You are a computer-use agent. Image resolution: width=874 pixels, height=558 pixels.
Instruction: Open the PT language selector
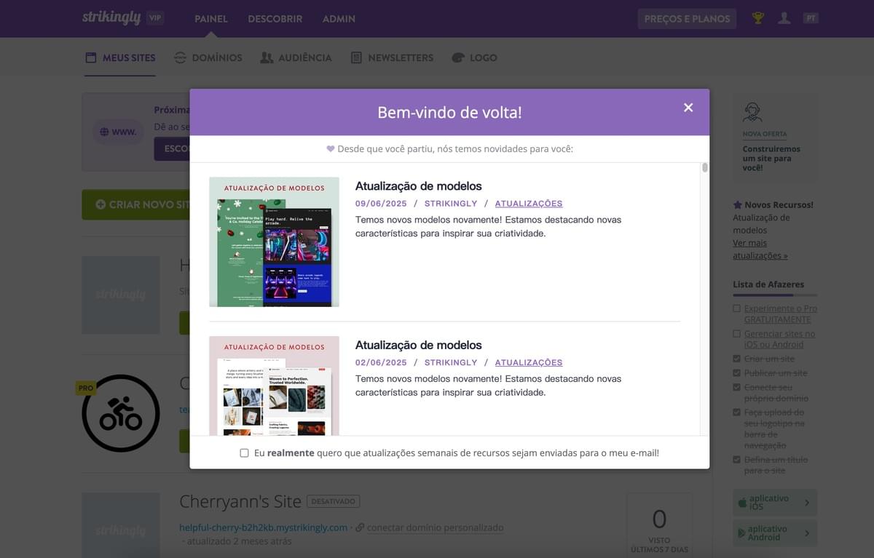click(x=811, y=18)
